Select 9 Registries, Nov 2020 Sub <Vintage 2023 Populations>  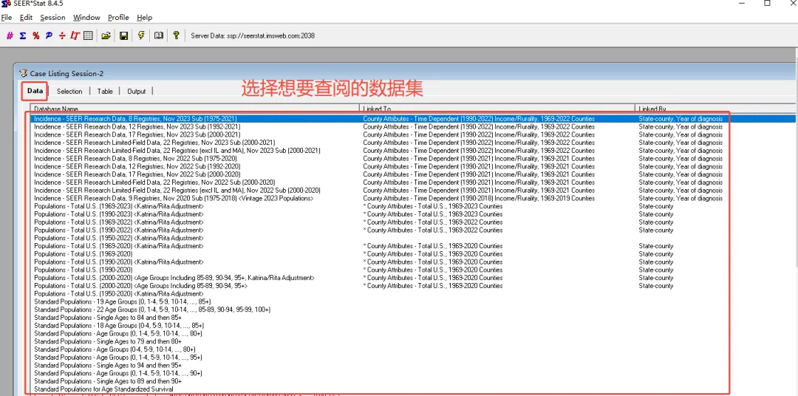coord(174,199)
